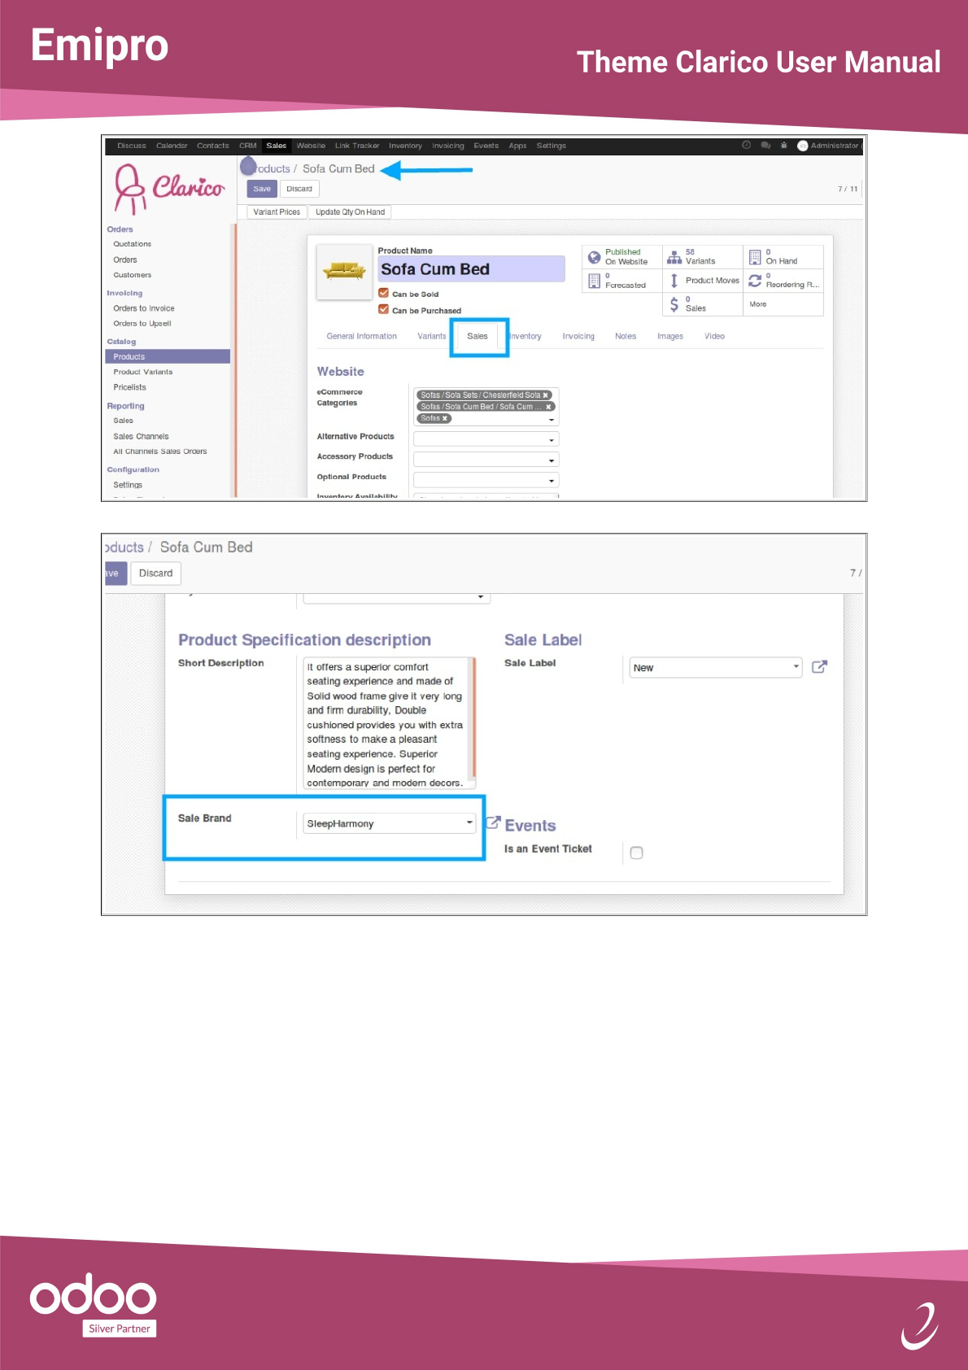Open external link beside Sale Label field
The height and width of the screenshot is (1370, 968).
(820, 667)
